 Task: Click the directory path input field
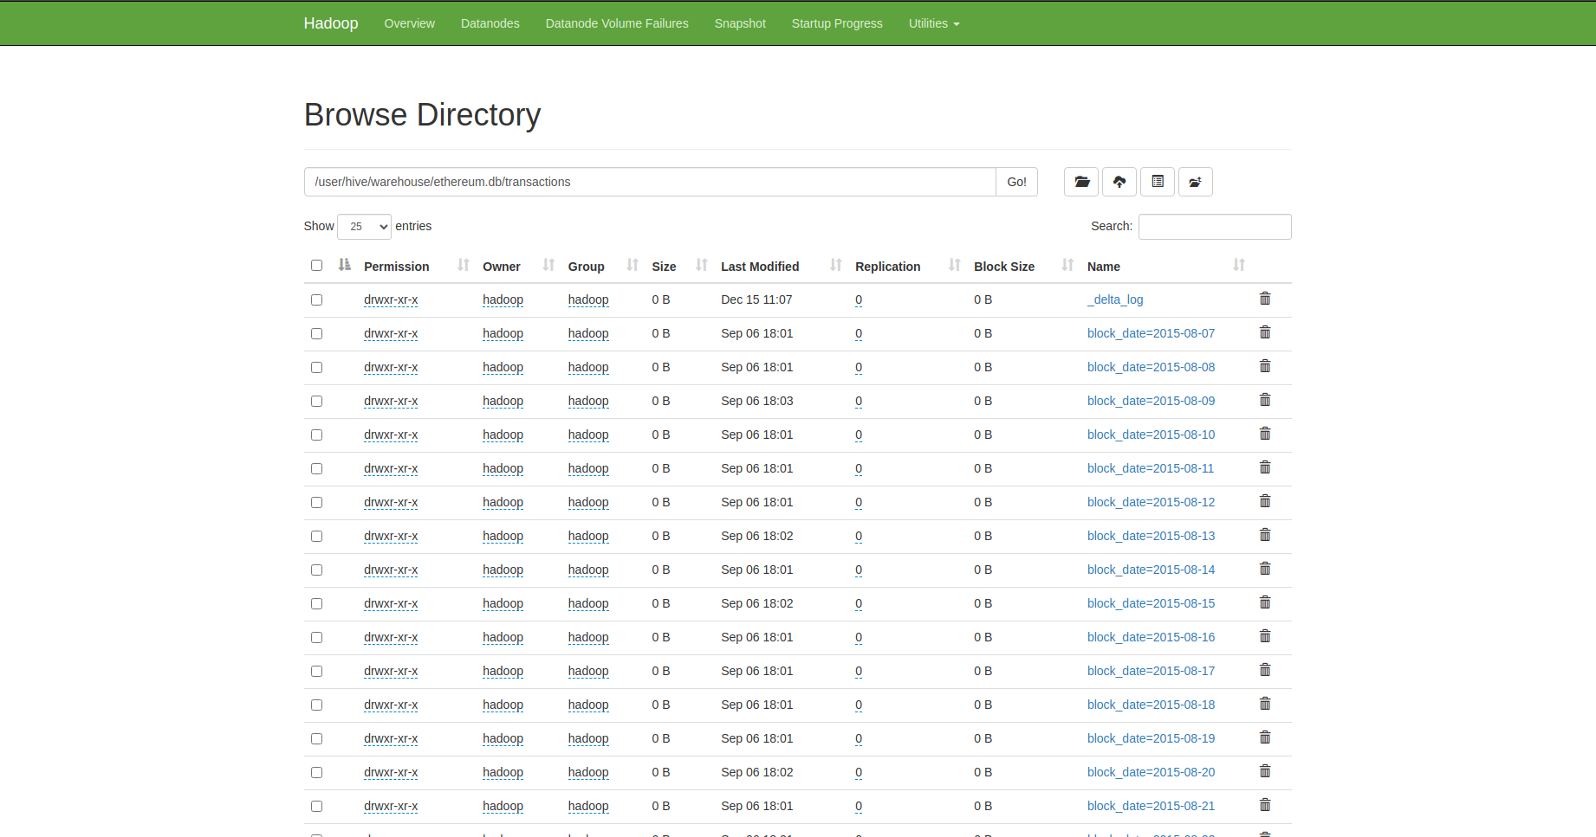click(650, 182)
